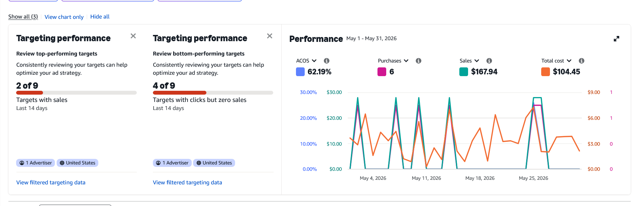Viewport: 636px width, 206px height.
Task: Click the Sales value $167.94
Action: 484,72
